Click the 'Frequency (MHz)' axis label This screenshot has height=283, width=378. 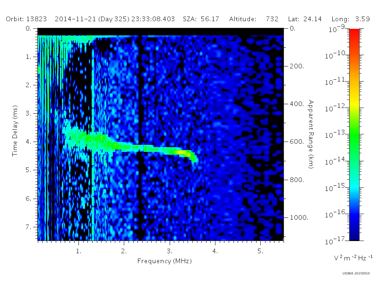pyautogui.click(x=164, y=261)
